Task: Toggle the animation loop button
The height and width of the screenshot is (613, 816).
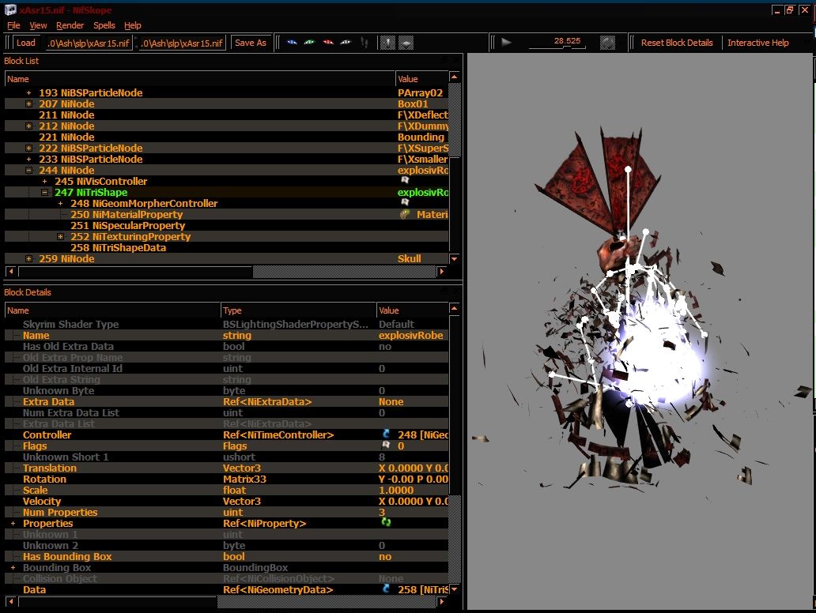Action: point(607,43)
